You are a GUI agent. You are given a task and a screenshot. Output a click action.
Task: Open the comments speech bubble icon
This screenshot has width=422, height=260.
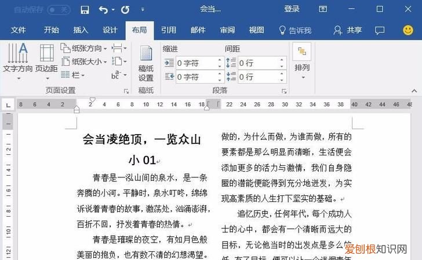(x=380, y=30)
